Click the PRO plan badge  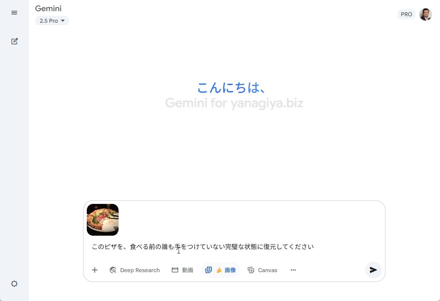(406, 14)
